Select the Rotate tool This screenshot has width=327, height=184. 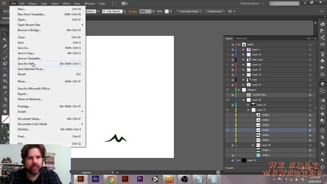[5, 70]
